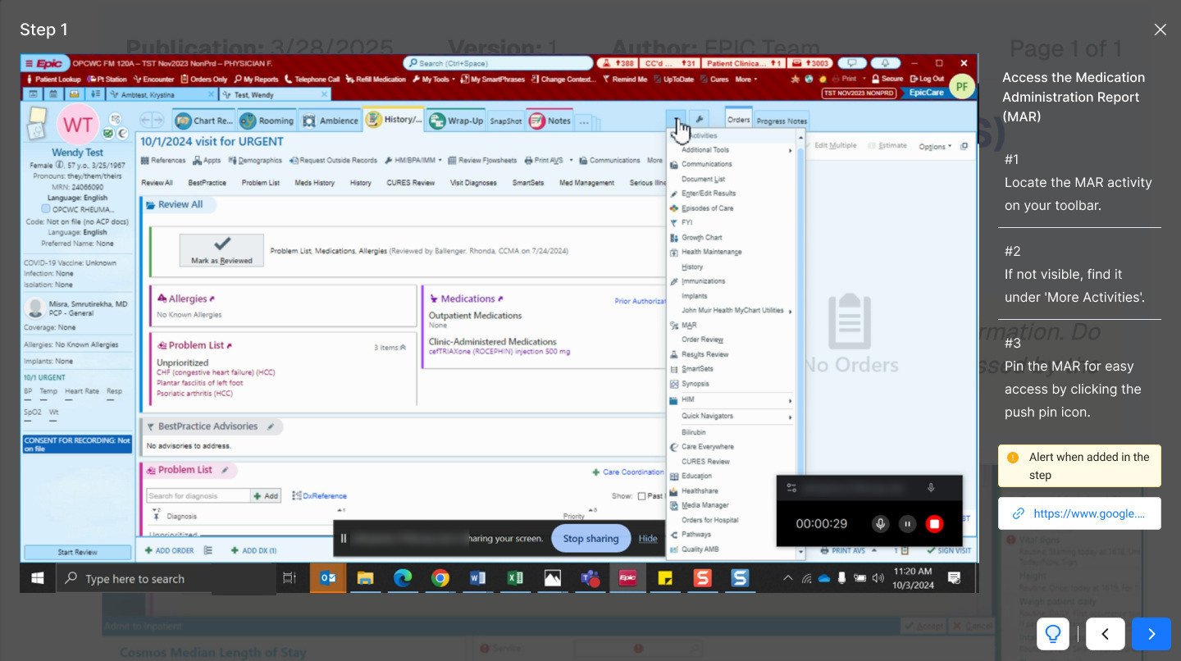This screenshot has height=661, width=1181.
Task: Expand the HIM submenu
Action: [x=732, y=400]
